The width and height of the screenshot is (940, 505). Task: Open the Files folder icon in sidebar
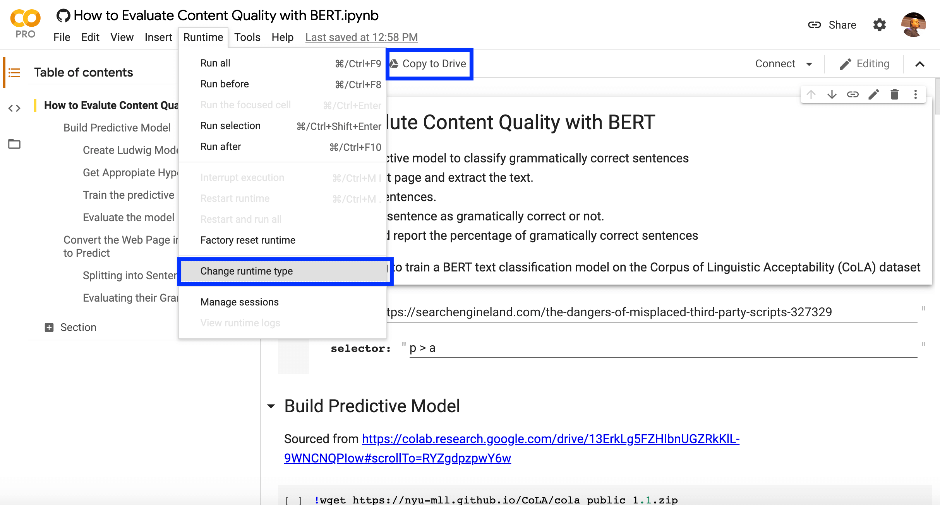[x=14, y=144]
